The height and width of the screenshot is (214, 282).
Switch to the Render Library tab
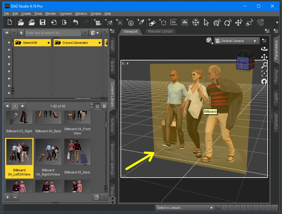pos(160,31)
